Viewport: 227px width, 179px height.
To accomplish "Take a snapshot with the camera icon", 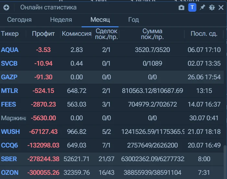I will [181, 7].
